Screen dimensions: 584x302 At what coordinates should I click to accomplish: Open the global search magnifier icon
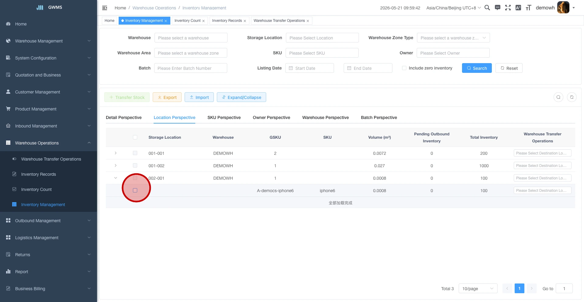(x=487, y=8)
